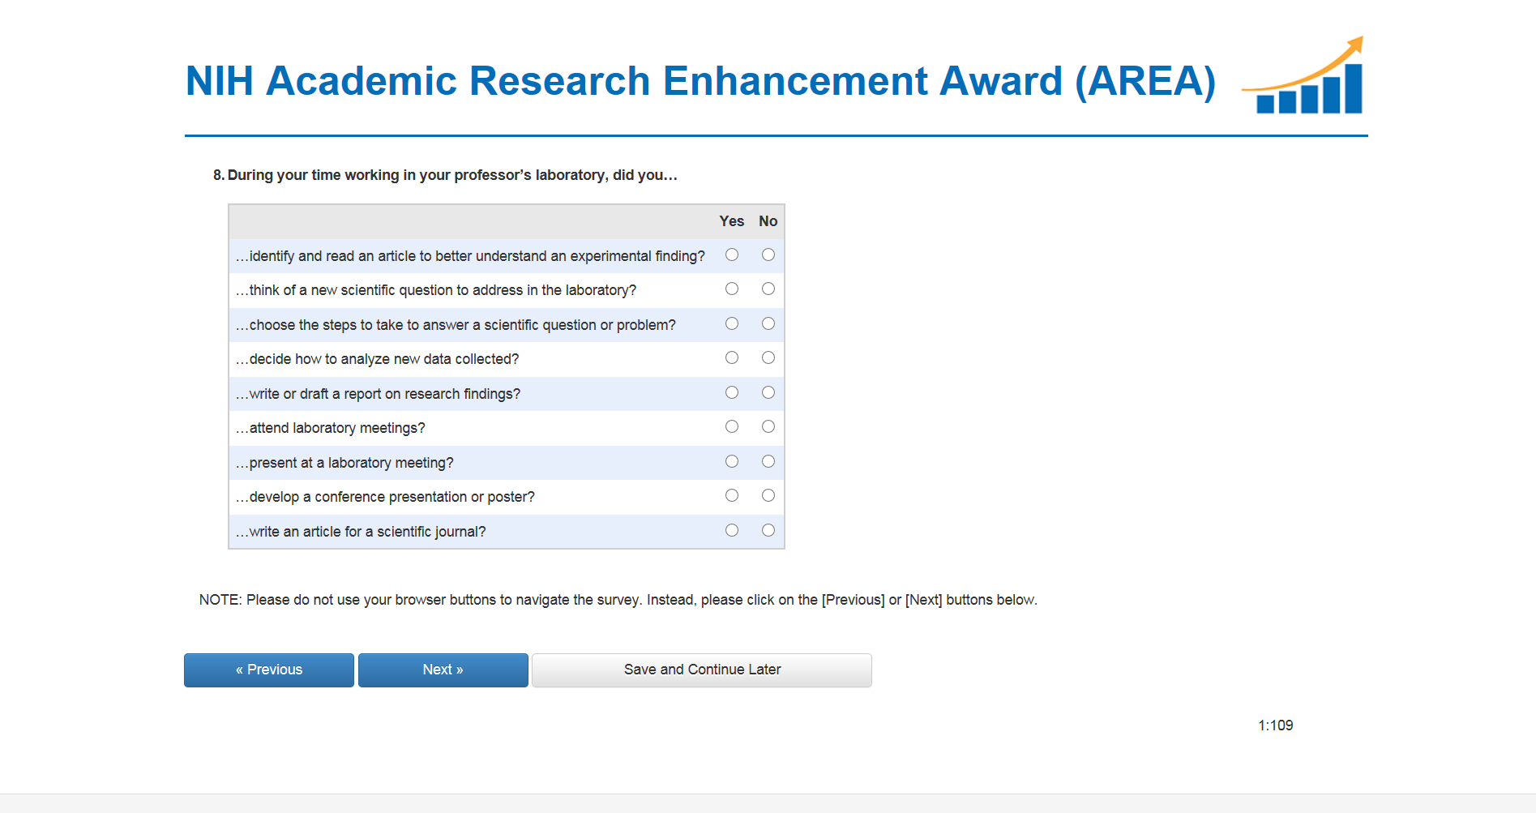Image resolution: width=1536 pixels, height=813 pixels.
Task: Select No for write a scientific journal article
Action: pos(768,530)
